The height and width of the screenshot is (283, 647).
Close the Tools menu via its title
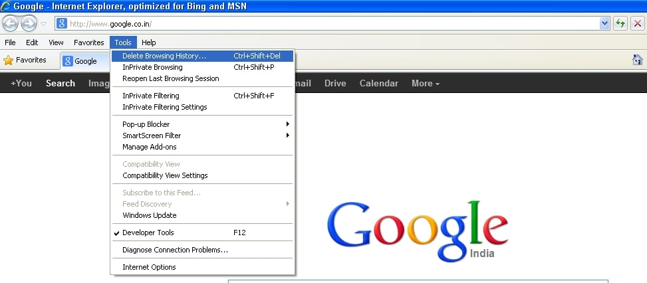tap(123, 43)
